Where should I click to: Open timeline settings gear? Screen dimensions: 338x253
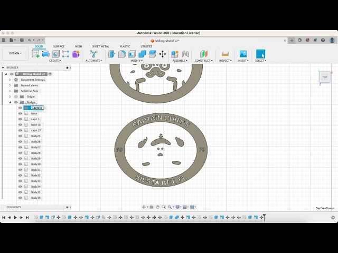(333, 218)
